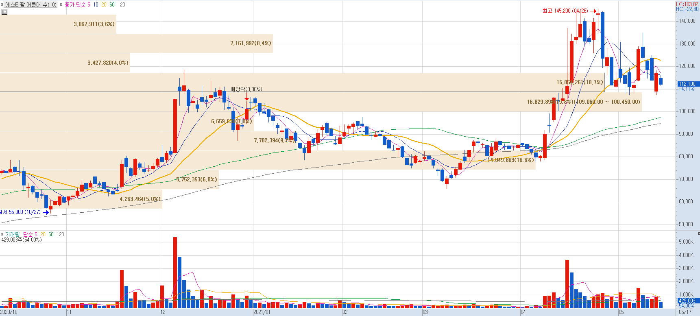Select the gray 120 volume moving average label

[61, 234]
